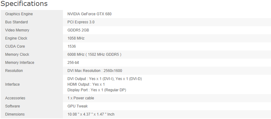
Task: Click the Dimensions value in inches
Action: point(91,114)
